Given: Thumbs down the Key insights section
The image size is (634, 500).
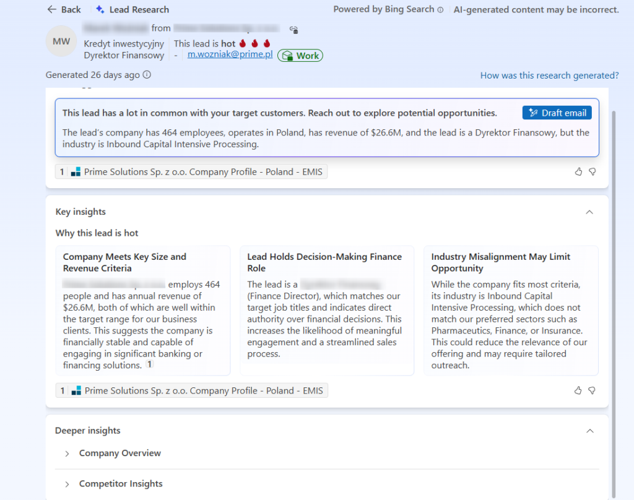Looking at the screenshot, I should tap(592, 390).
